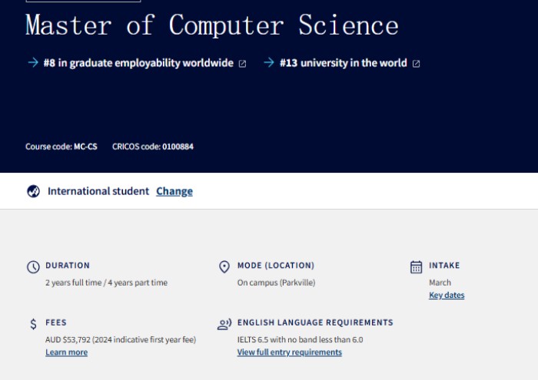538x380 pixels.
Task: Click the Duration clock icon
Action: tap(33, 267)
